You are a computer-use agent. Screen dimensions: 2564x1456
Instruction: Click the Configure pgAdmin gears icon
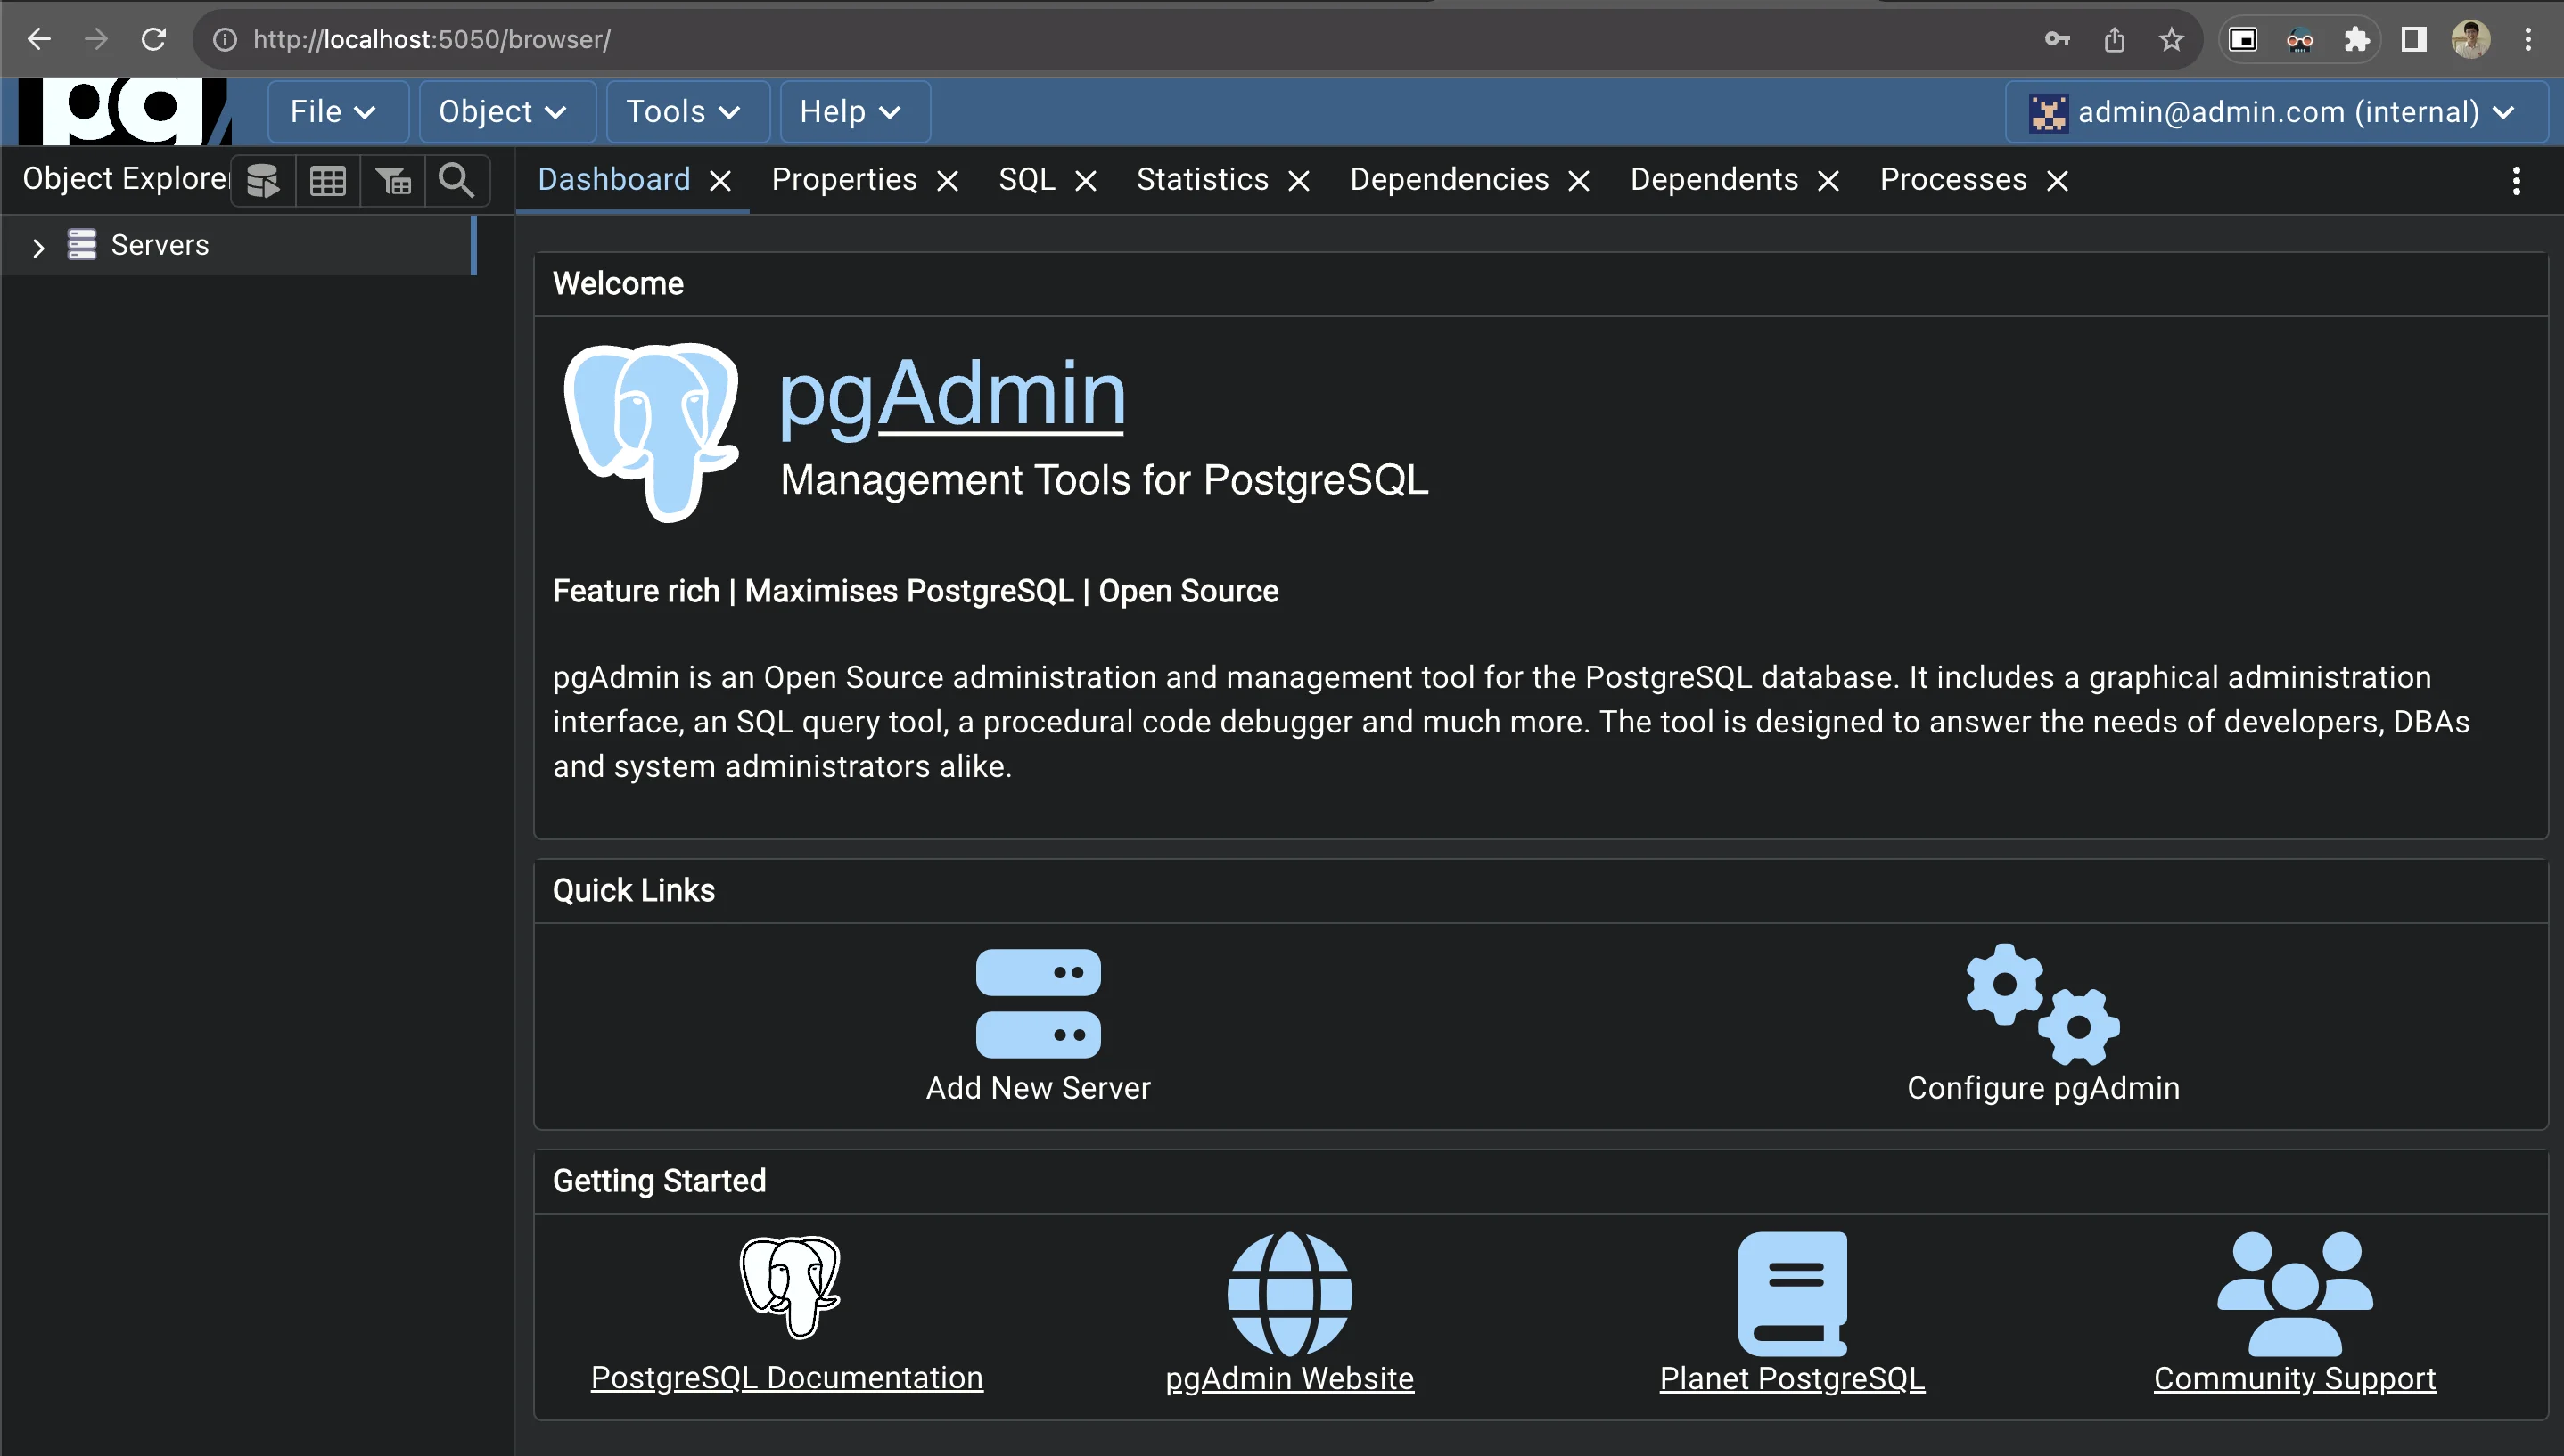[x=2042, y=1003]
